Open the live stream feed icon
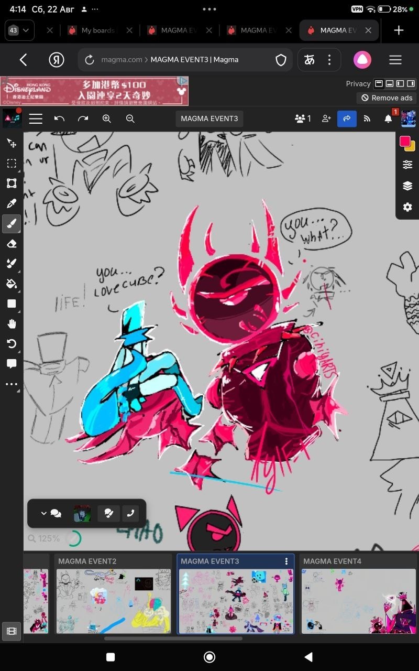The width and height of the screenshot is (419, 671). tap(367, 119)
